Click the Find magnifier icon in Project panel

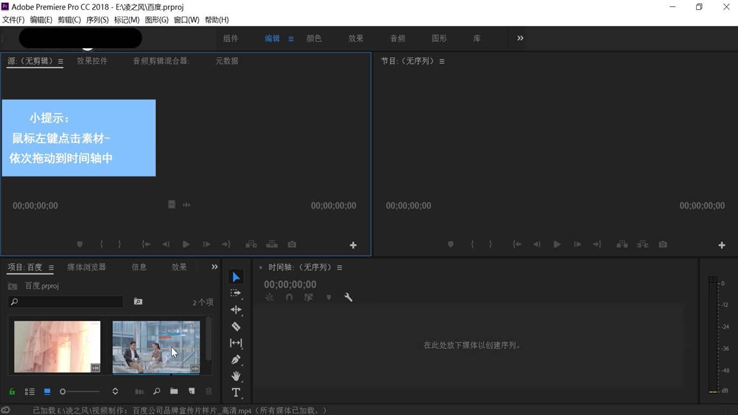pos(157,391)
